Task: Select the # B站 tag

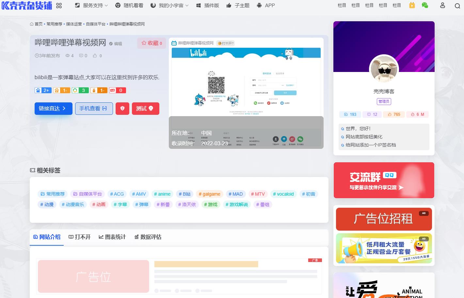Action: 184,194
